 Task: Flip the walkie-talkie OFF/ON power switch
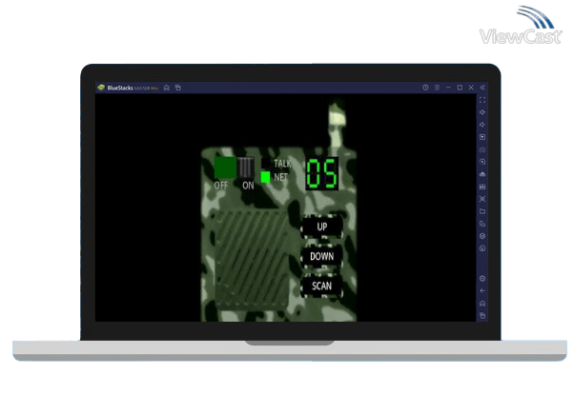pos(235,167)
